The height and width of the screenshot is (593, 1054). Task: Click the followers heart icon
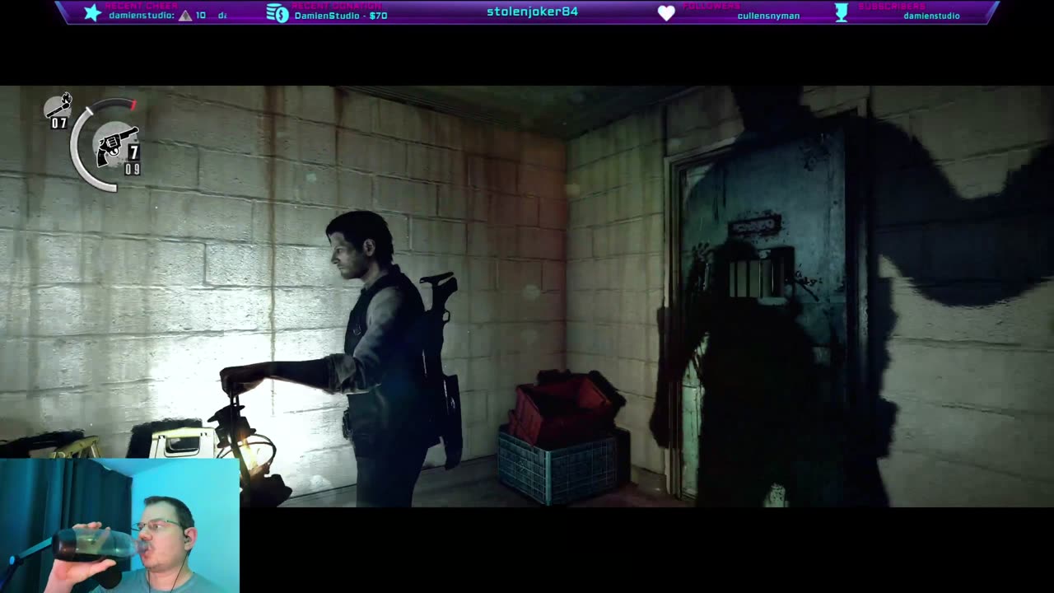tap(666, 13)
